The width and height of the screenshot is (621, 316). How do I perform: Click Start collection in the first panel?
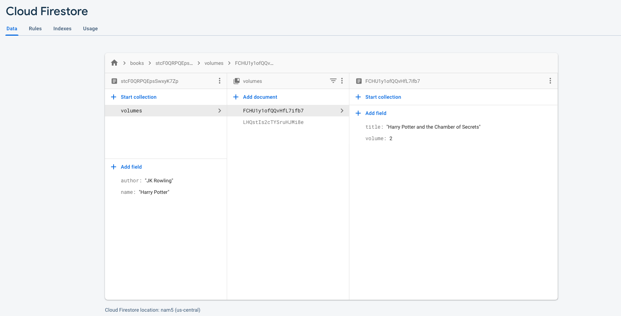pos(138,97)
